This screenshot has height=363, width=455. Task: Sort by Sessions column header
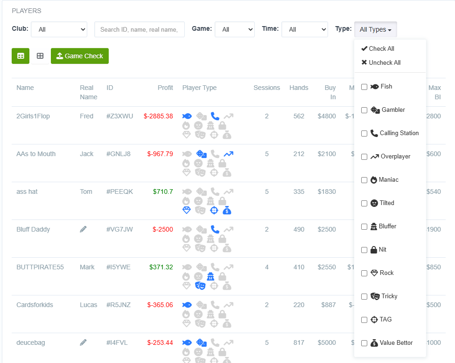pyautogui.click(x=266, y=88)
